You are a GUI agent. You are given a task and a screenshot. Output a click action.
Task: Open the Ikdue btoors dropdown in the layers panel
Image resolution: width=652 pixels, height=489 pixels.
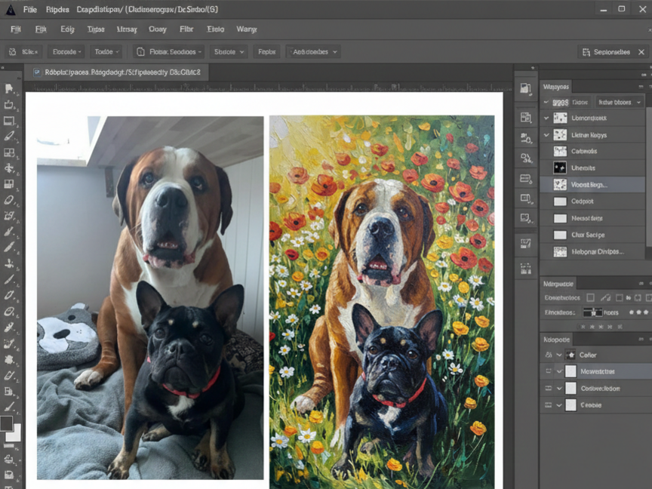pos(620,103)
